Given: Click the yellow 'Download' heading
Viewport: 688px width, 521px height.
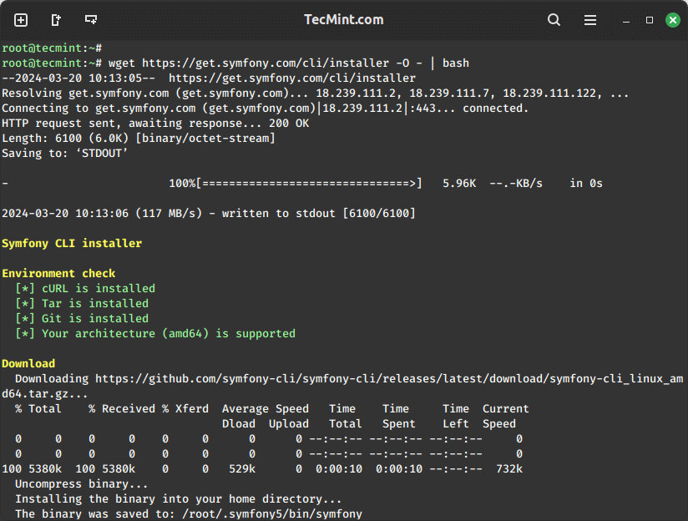Looking at the screenshot, I should (x=28, y=363).
